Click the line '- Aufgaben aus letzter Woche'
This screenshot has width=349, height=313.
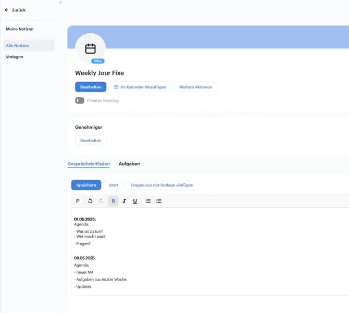click(100, 280)
